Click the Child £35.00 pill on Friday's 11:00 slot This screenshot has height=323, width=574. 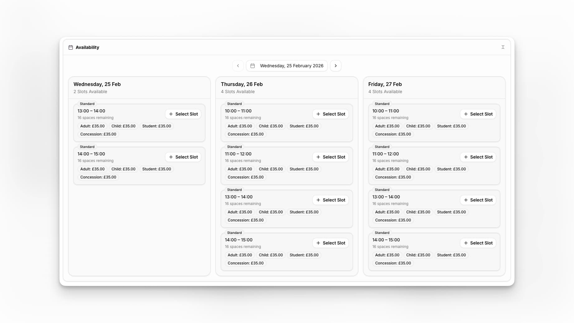(x=418, y=169)
